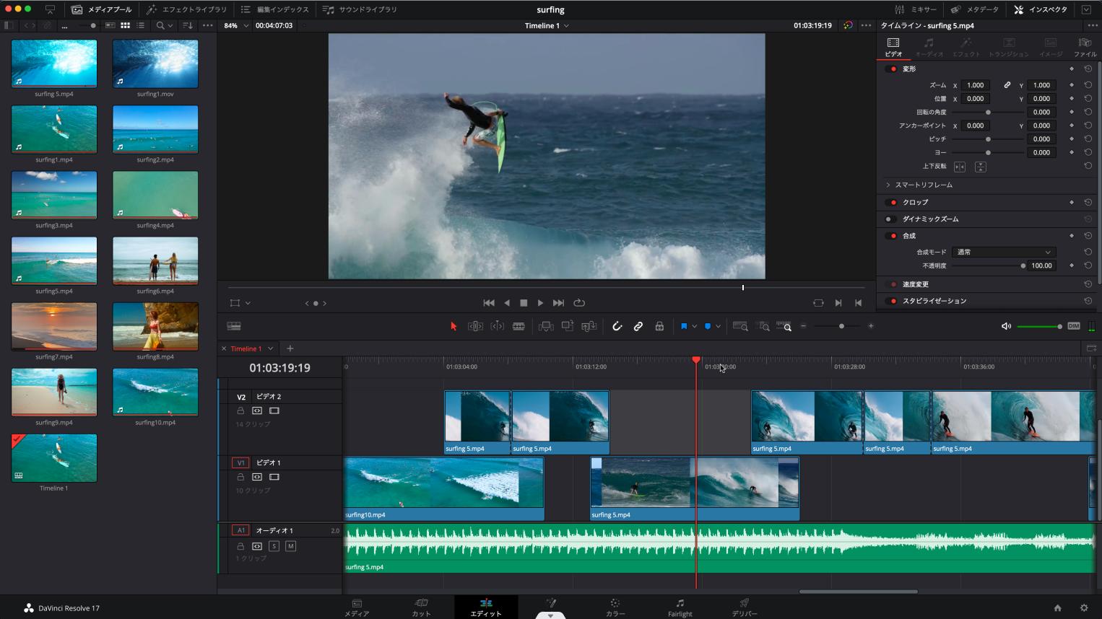Screen dimensions: 1102x619
Task: Enable the ダイナミックズーム toggle
Action: click(x=891, y=219)
